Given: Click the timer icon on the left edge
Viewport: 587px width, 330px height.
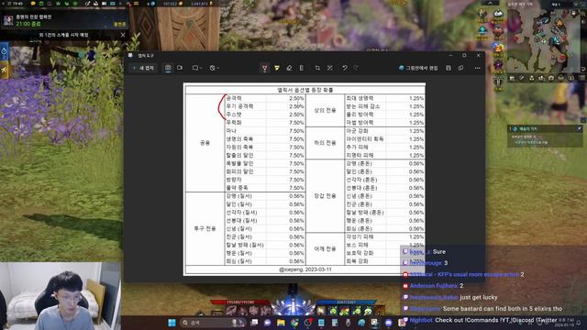Looking at the screenshot, I should click(x=4, y=51).
